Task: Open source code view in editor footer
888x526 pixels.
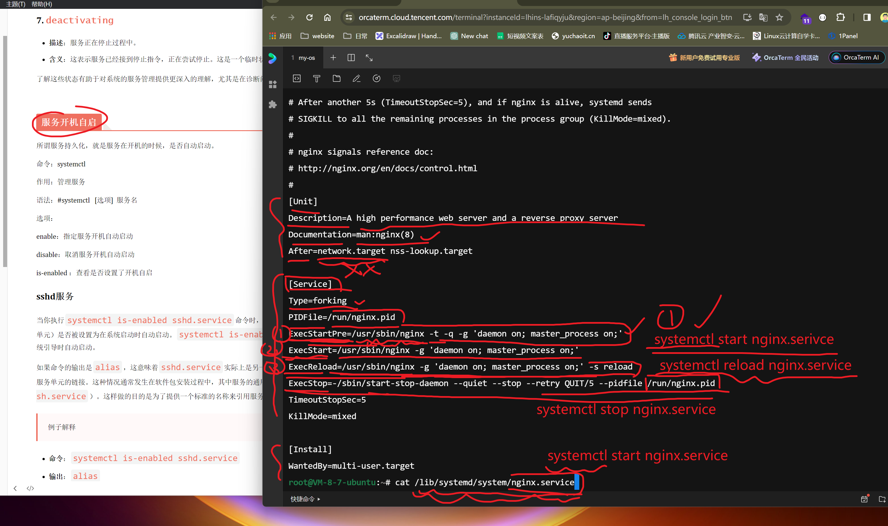Action: [x=31, y=488]
